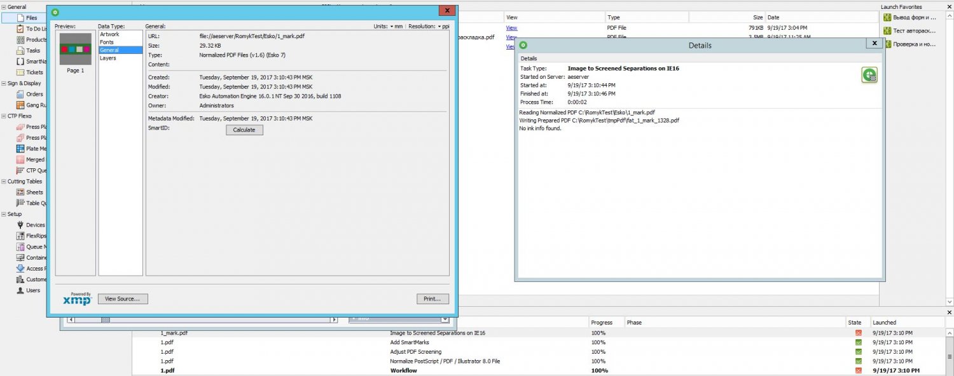Image resolution: width=954 pixels, height=376 pixels.
Task: Click the green state icon for Add SmartMarks task
Action: click(859, 342)
